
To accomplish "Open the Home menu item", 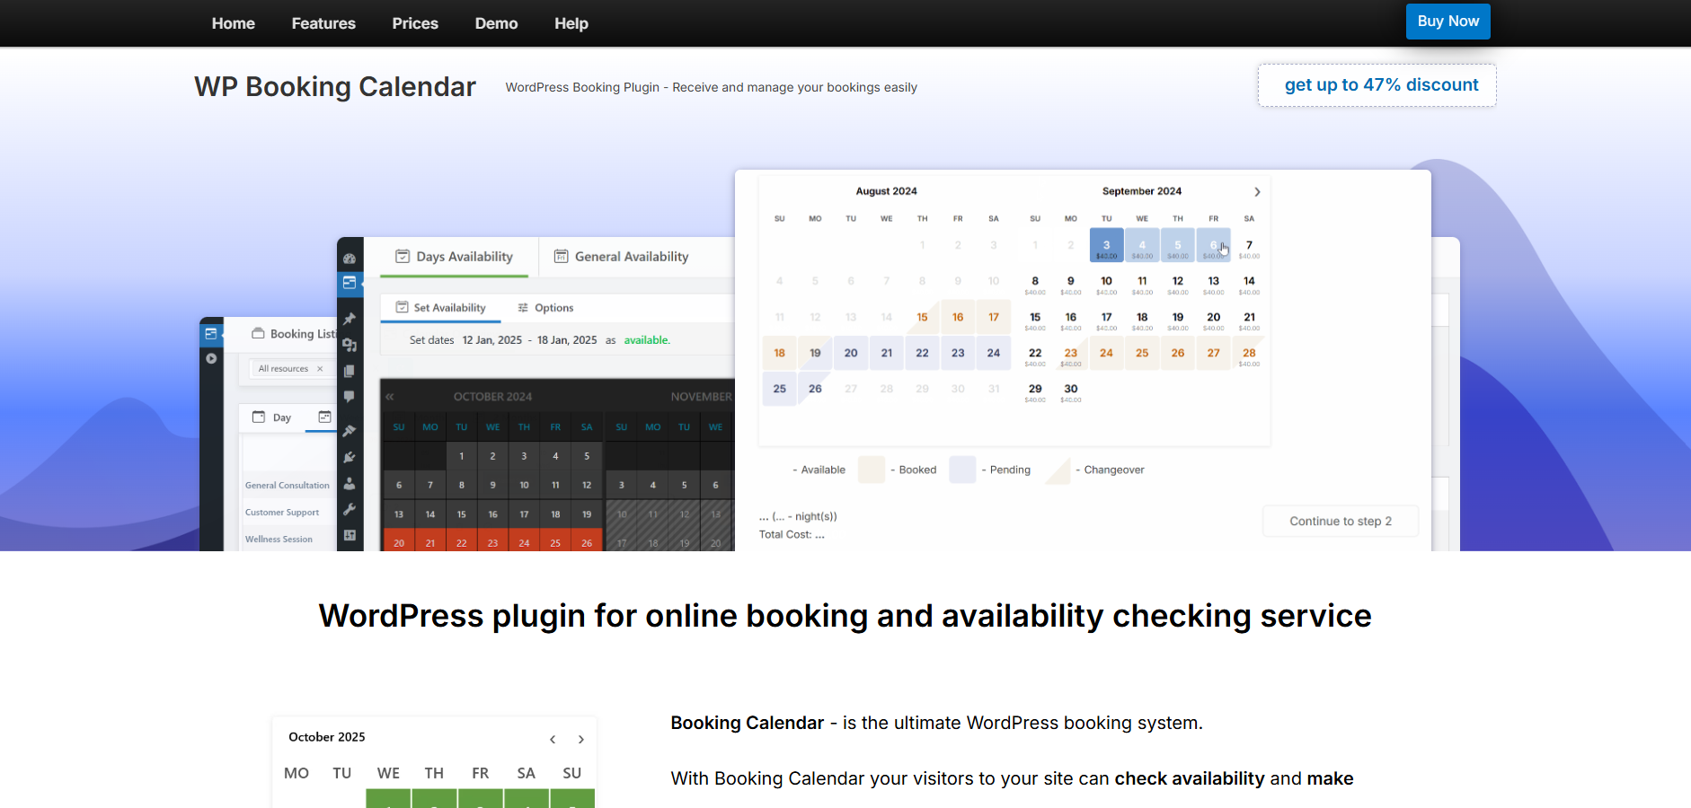I will pos(234,23).
